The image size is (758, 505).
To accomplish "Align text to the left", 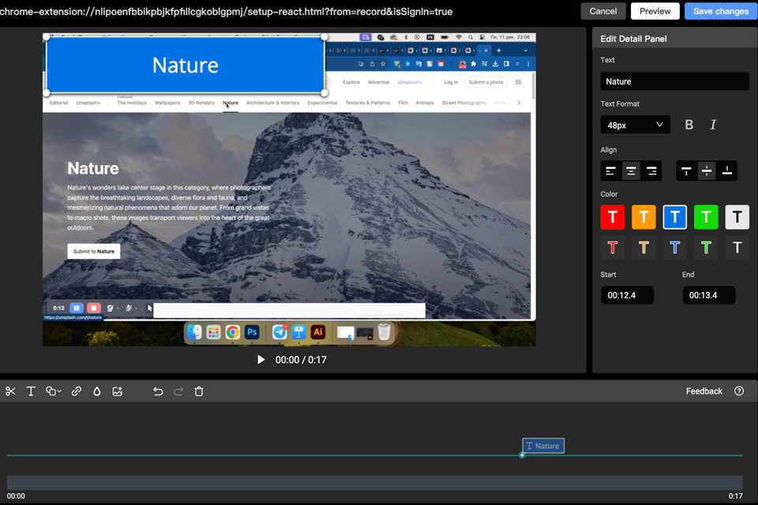I will pos(610,171).
